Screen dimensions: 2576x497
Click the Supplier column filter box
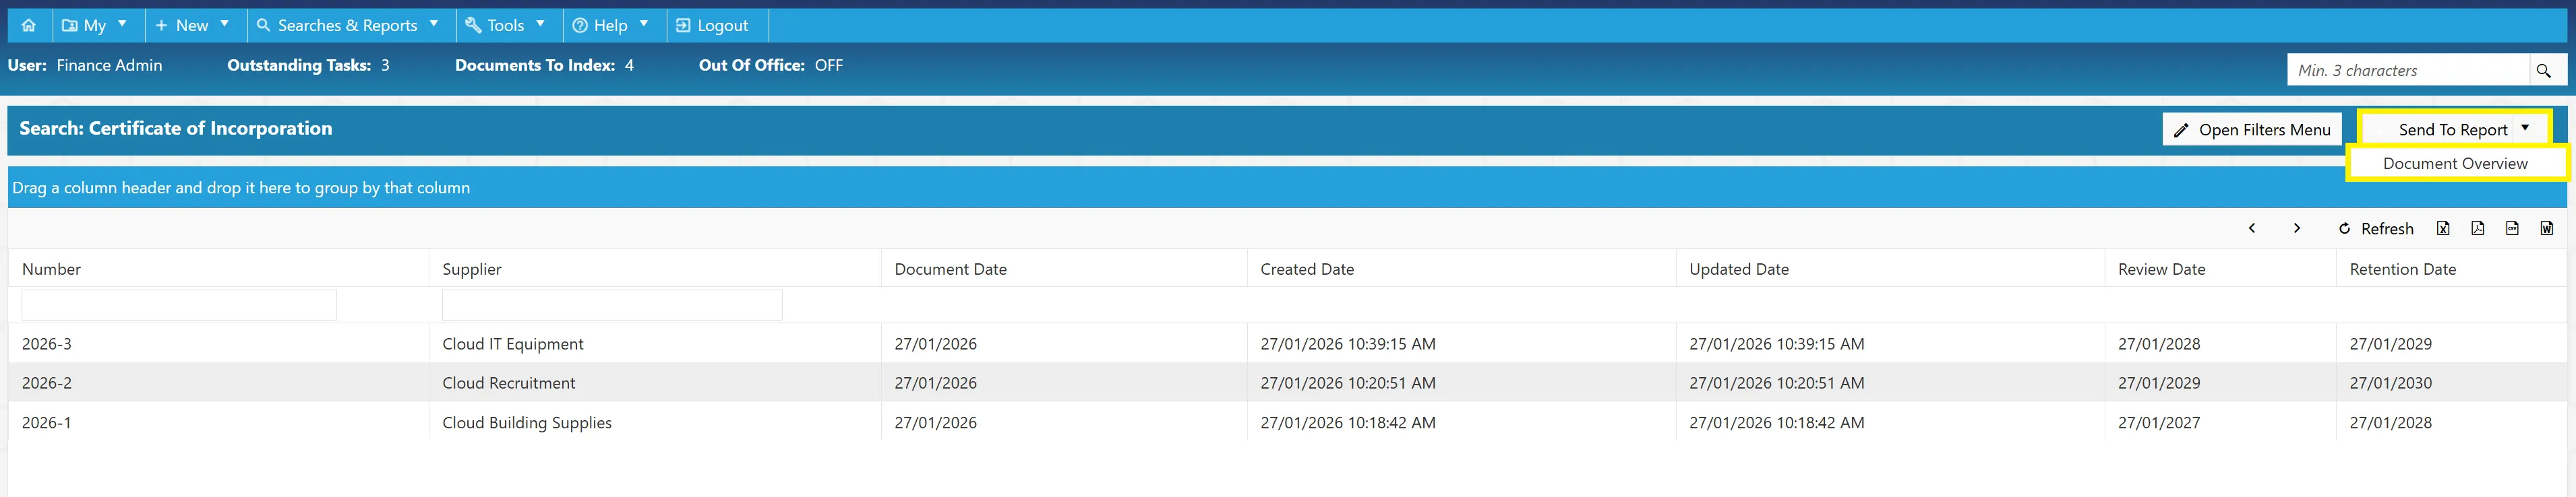click(x=612, y=304)
